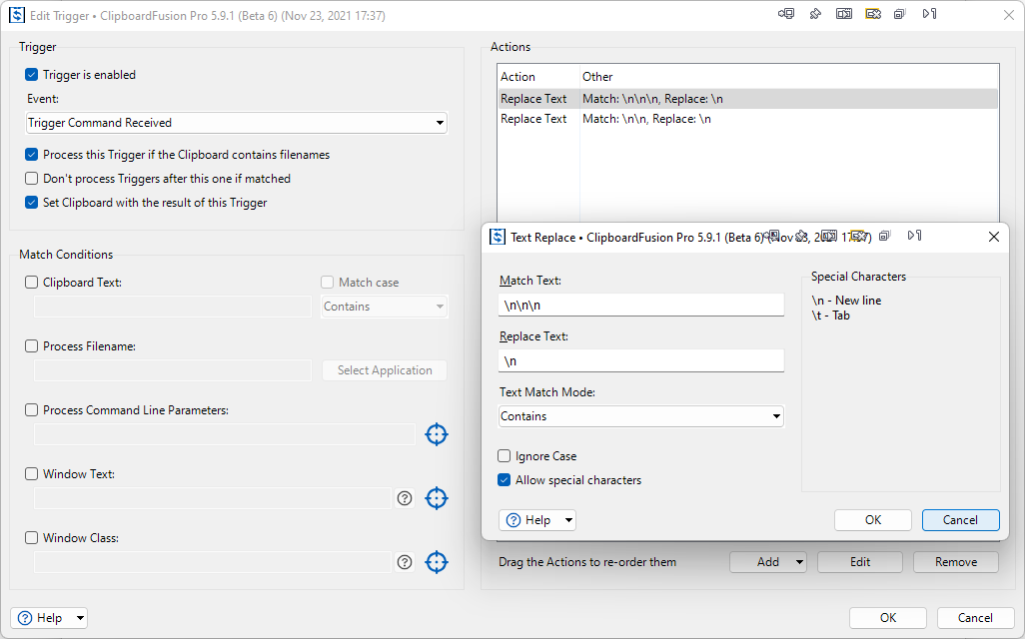Open the question mark help beside Window Class

pyautogui.click(x=405, y=562)
